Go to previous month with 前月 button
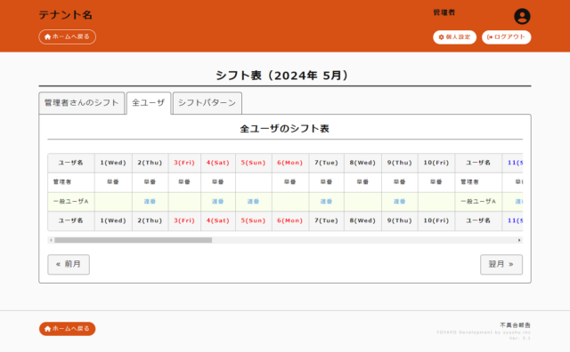 tap(69, 264)
